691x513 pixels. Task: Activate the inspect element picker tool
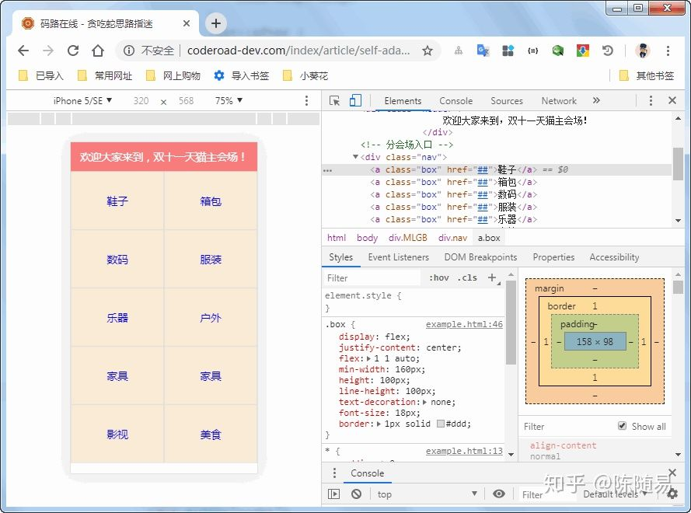[x=335, y=101]
